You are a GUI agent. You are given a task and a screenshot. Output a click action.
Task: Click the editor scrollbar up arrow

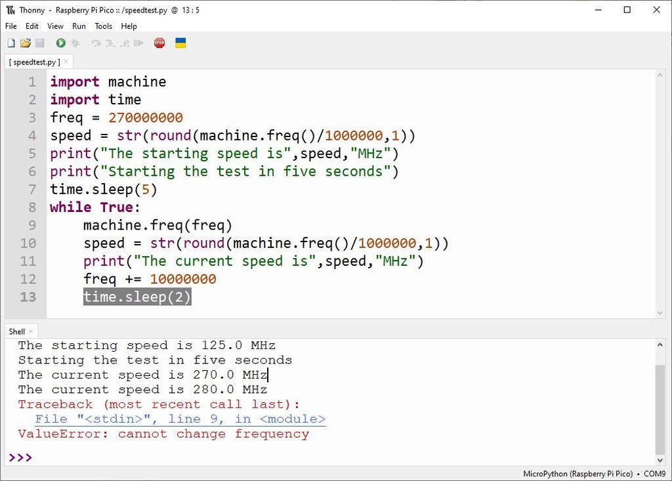pos(660,75)
